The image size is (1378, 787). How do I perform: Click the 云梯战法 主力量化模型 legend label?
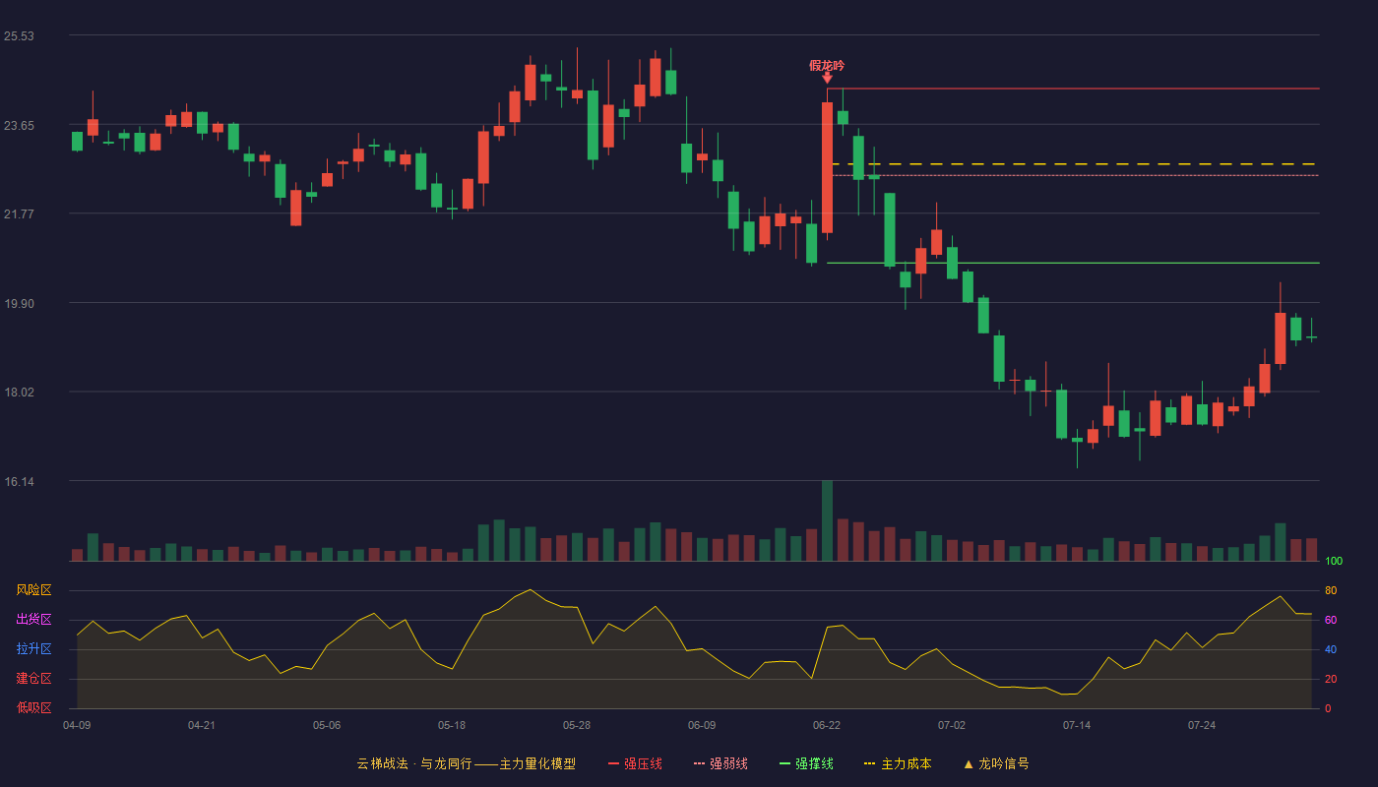click(466, 763)
